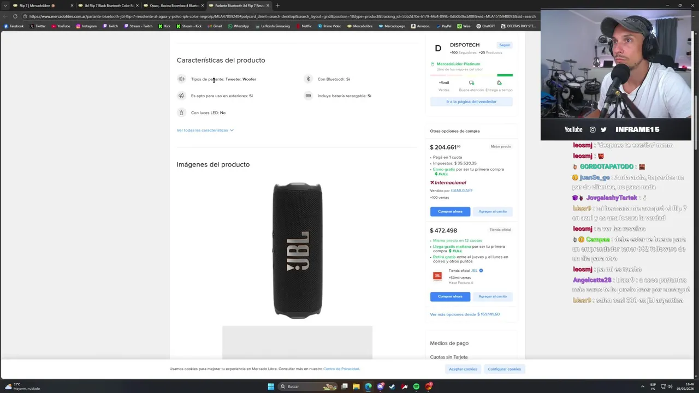Open Spotify from the taskbar
Viewport: 699px width, 393px height.
pyautogui.click(x=416, y=386)
